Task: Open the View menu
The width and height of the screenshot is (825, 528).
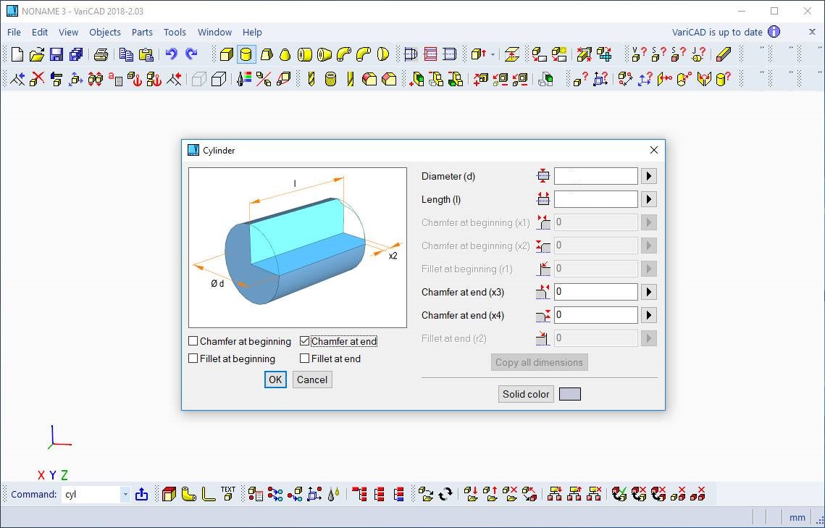Action: coord(68,32)
